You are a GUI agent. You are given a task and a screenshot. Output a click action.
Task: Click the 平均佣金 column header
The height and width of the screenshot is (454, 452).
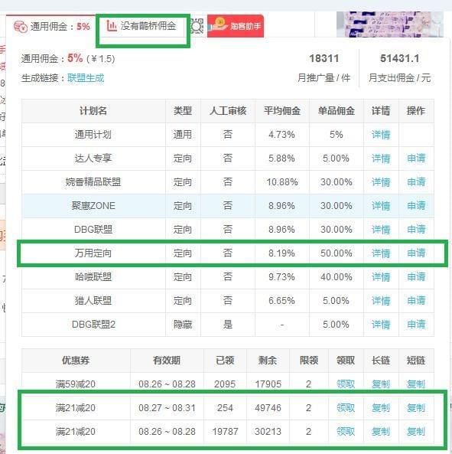coord(282,111)
